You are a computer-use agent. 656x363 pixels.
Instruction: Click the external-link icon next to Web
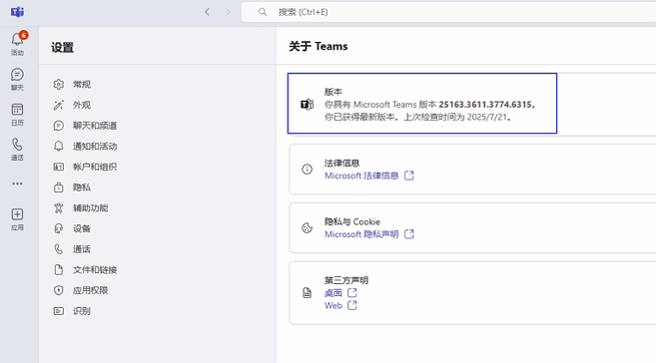coord(352,305)
